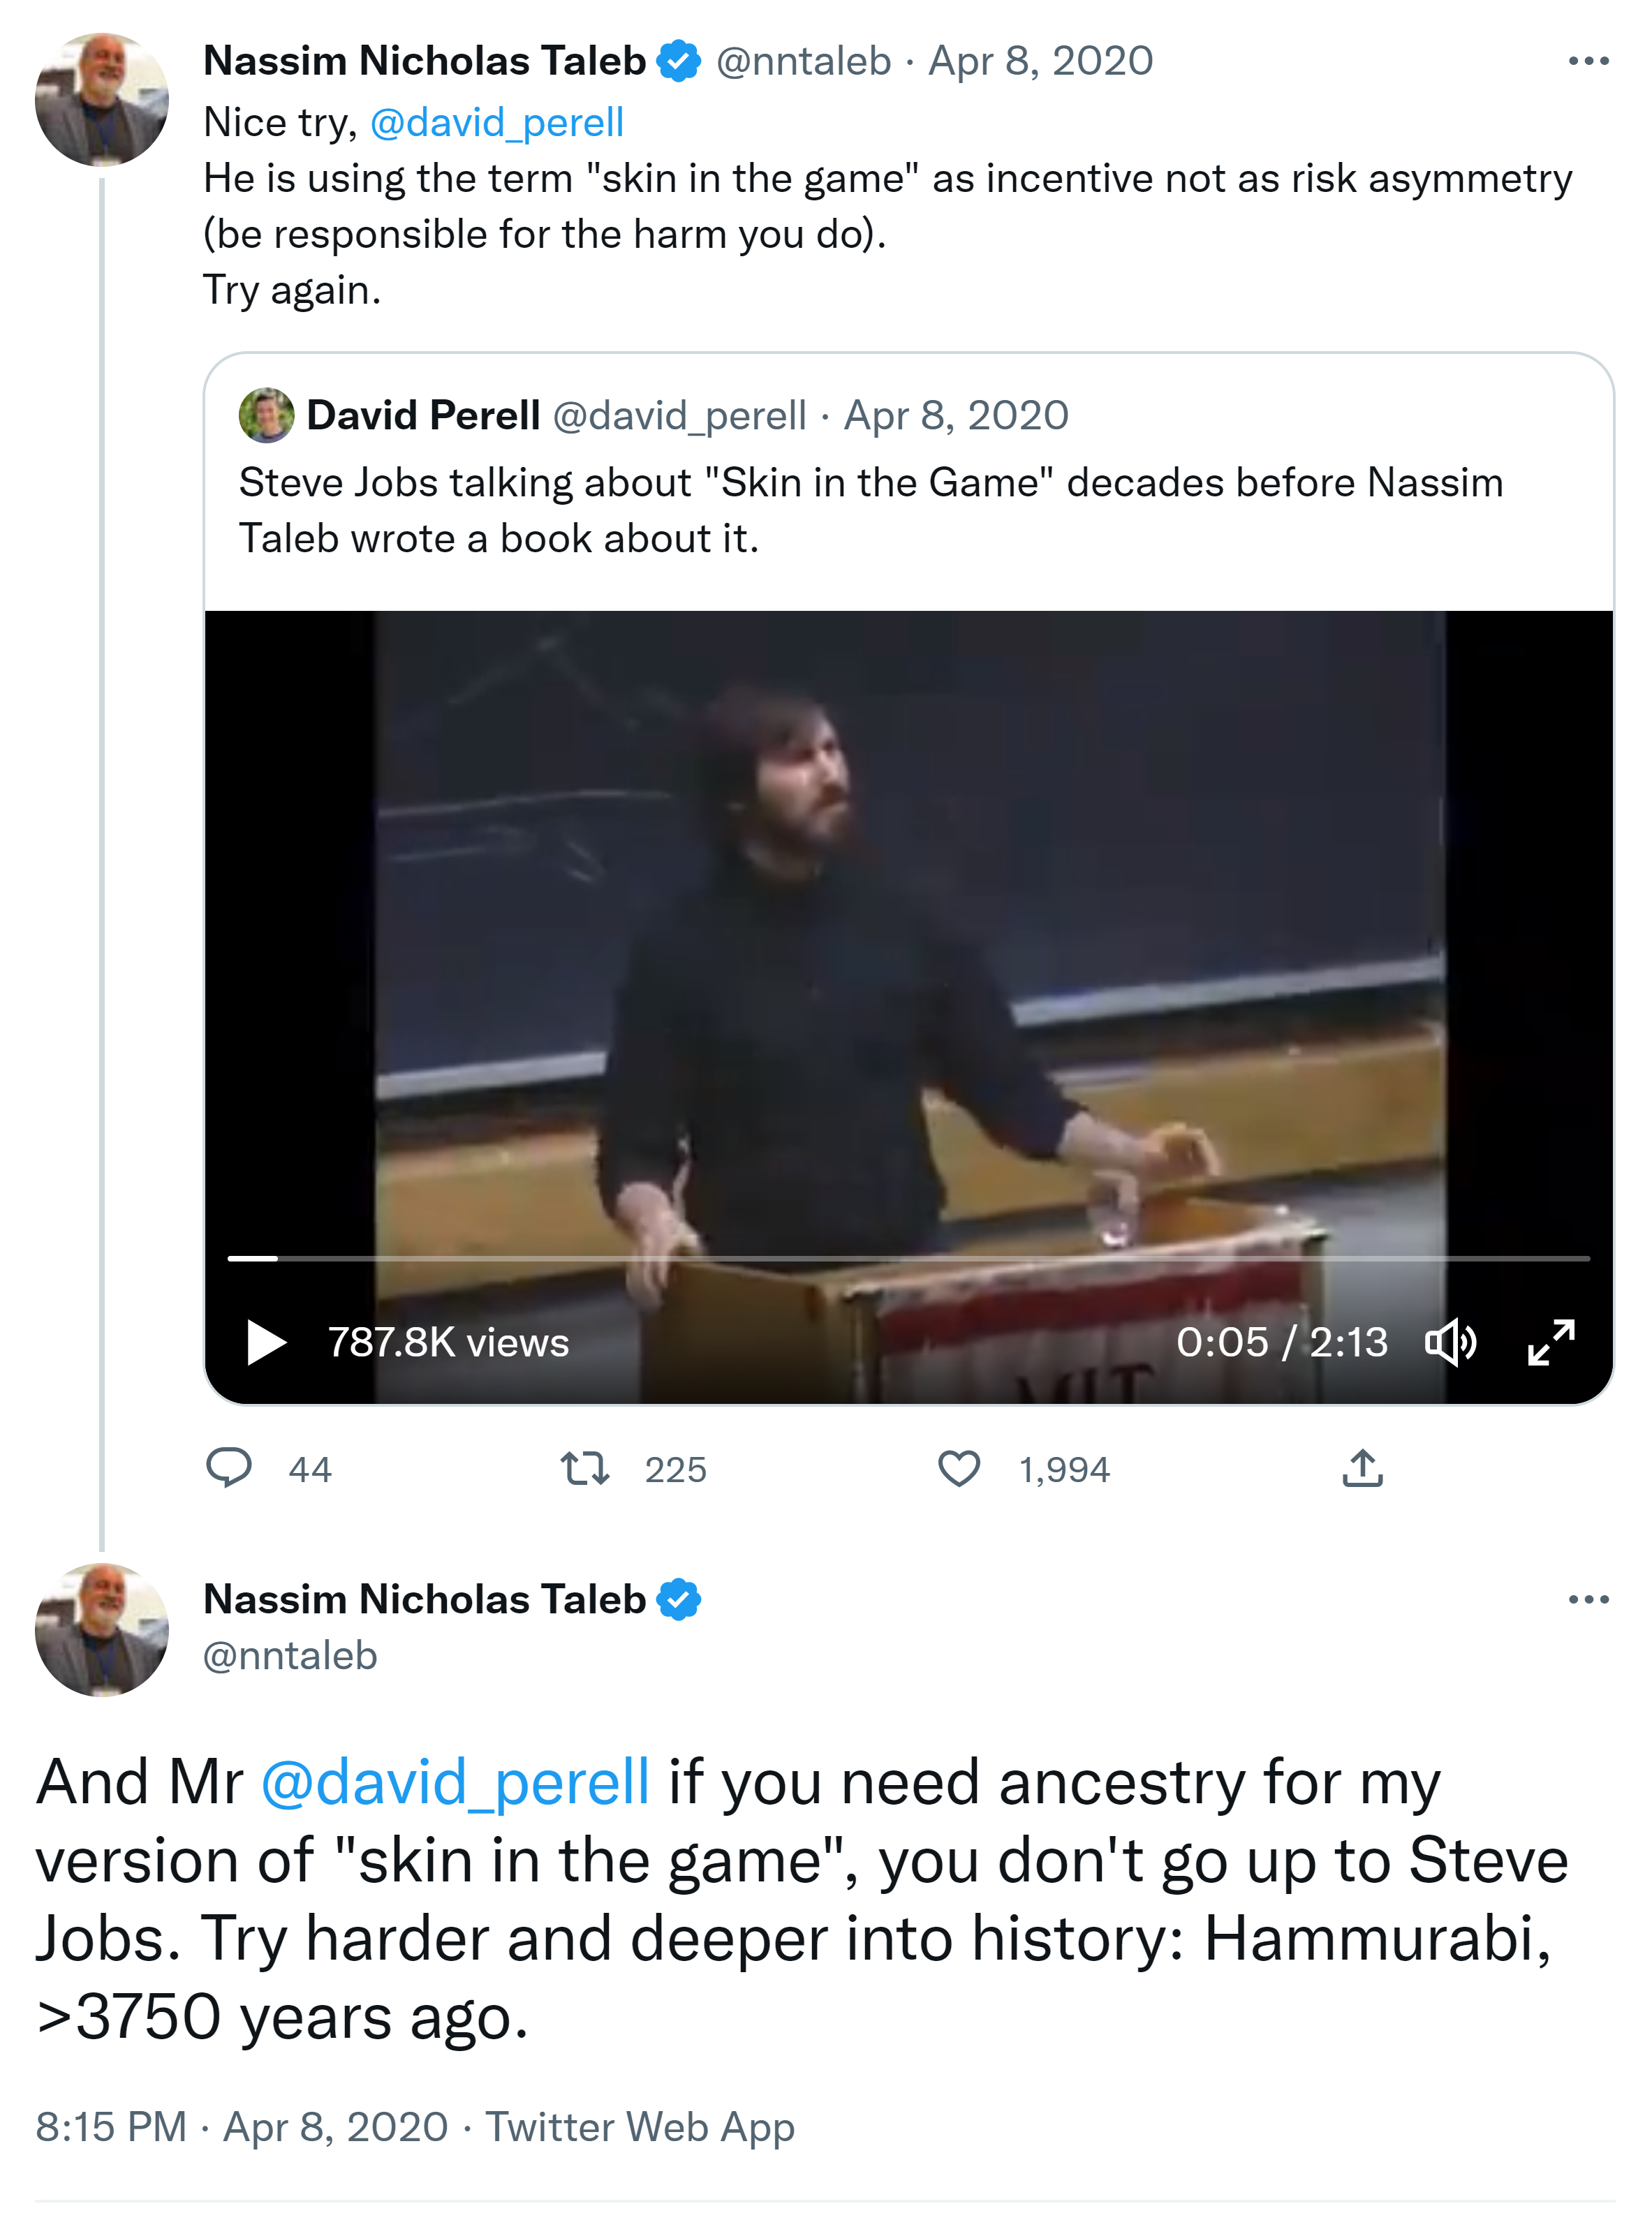Image resolution: width=1652 pixels, height=2227 pixels.
Task: Click David Perell's small avatar
Action: (x=266, y=415)
